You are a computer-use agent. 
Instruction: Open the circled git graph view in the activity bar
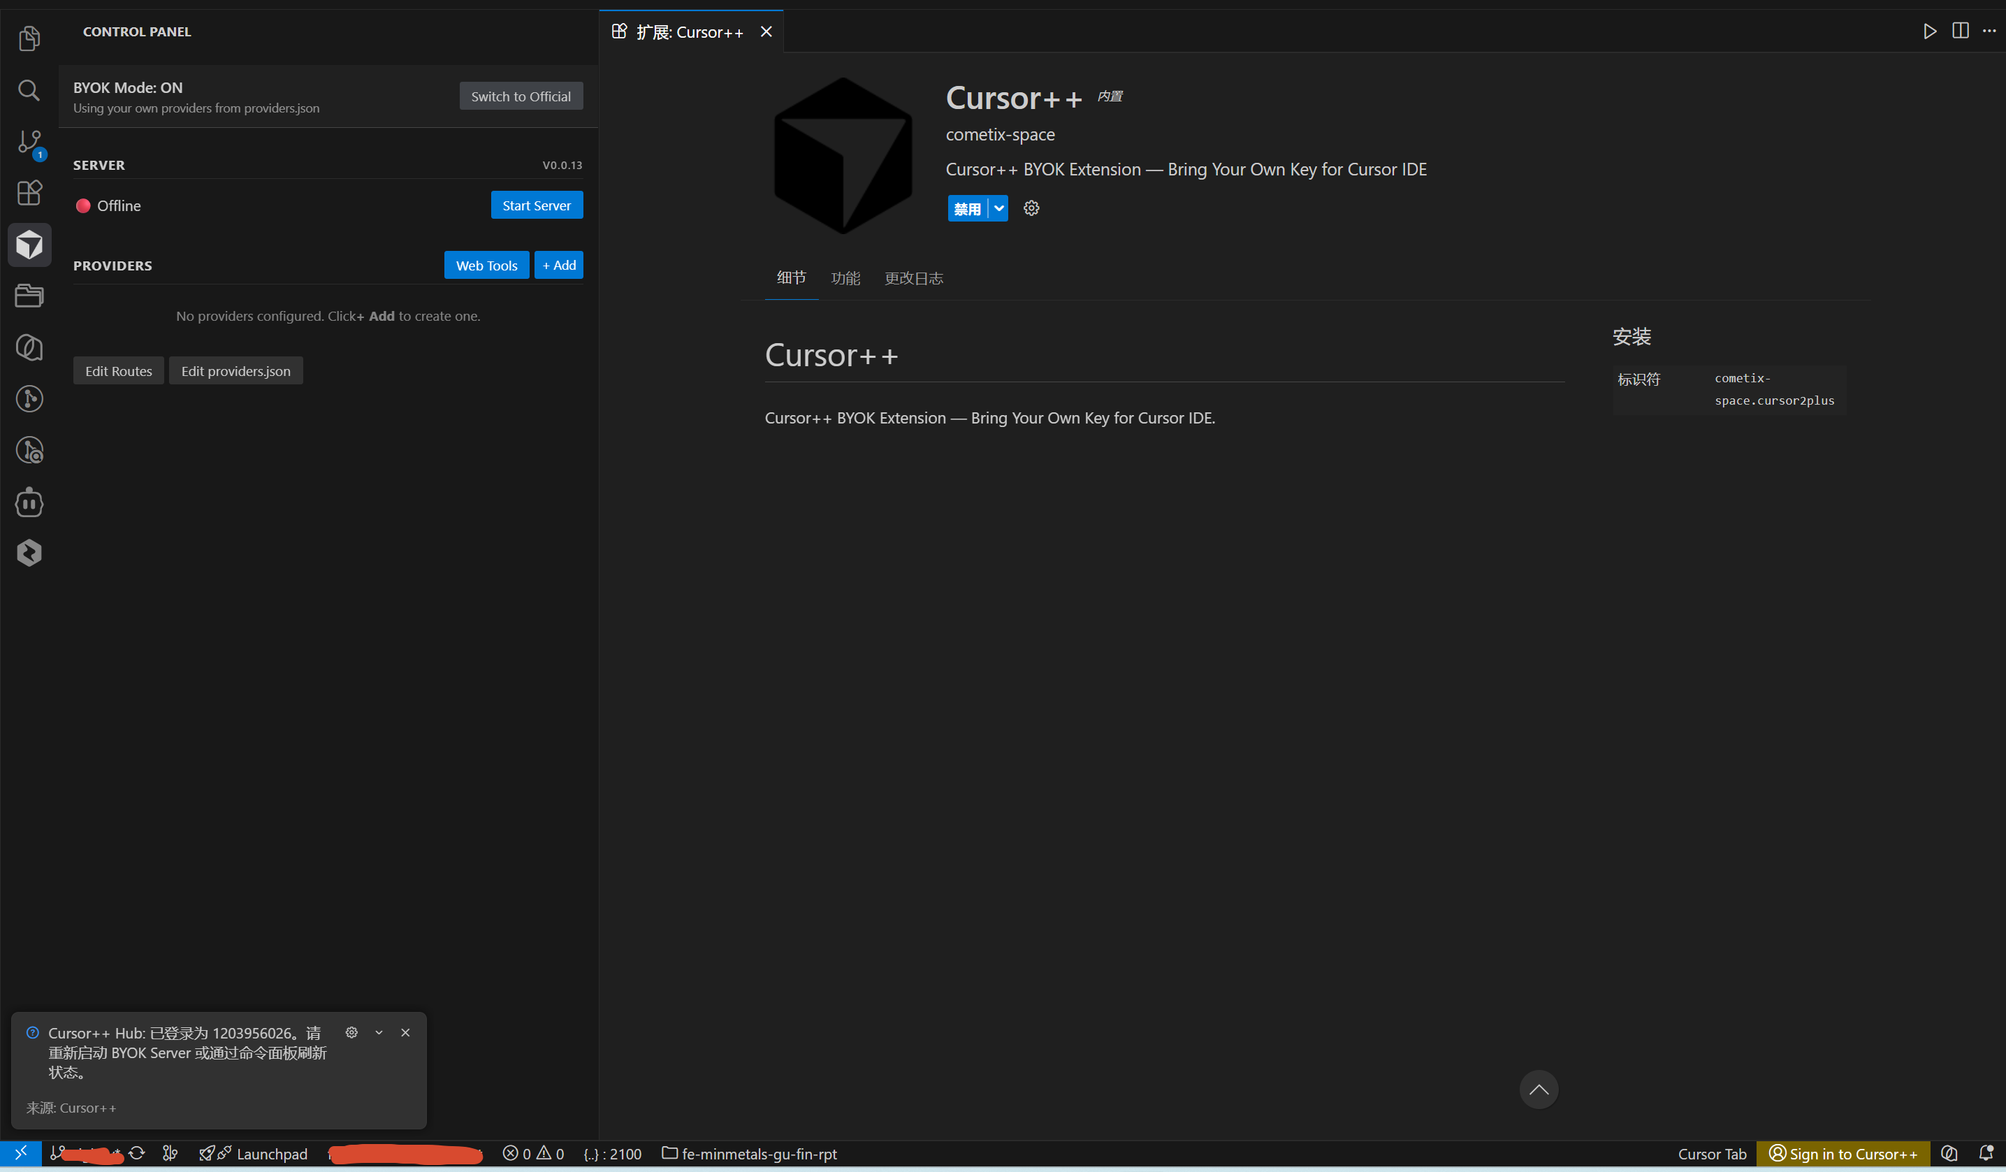click(29, 398)
